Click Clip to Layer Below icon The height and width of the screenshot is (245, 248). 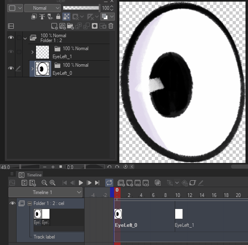pyautogui.click(x=34, y=17)
